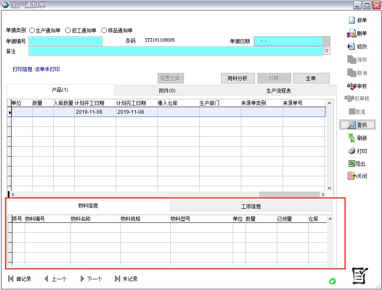382x290 pixels.
Task: Click the 打印 (print) icon
Action: (x=351, y=151)
